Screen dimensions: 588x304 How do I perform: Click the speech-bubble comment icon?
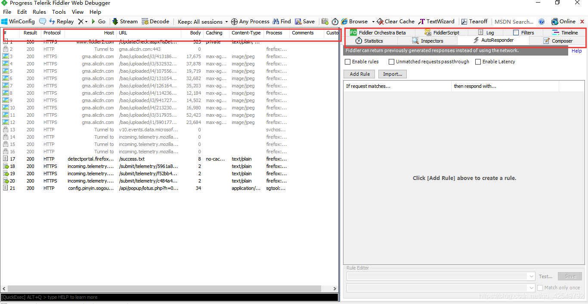[x=42, y=22]
